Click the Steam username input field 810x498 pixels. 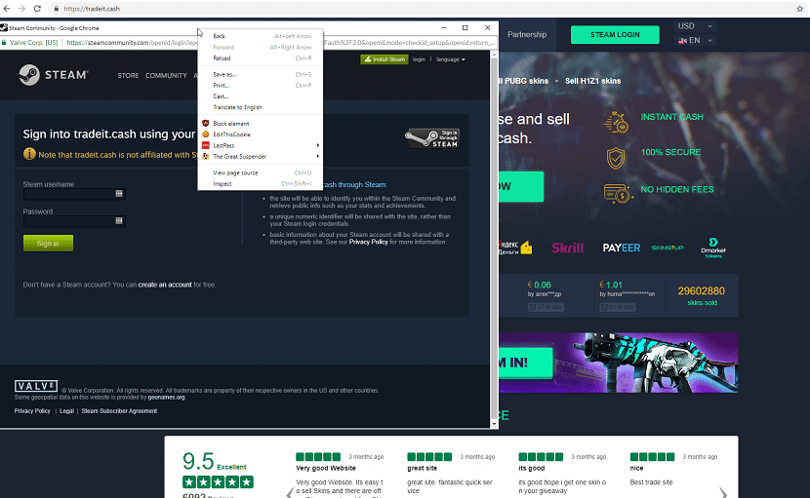coord(74,194)
